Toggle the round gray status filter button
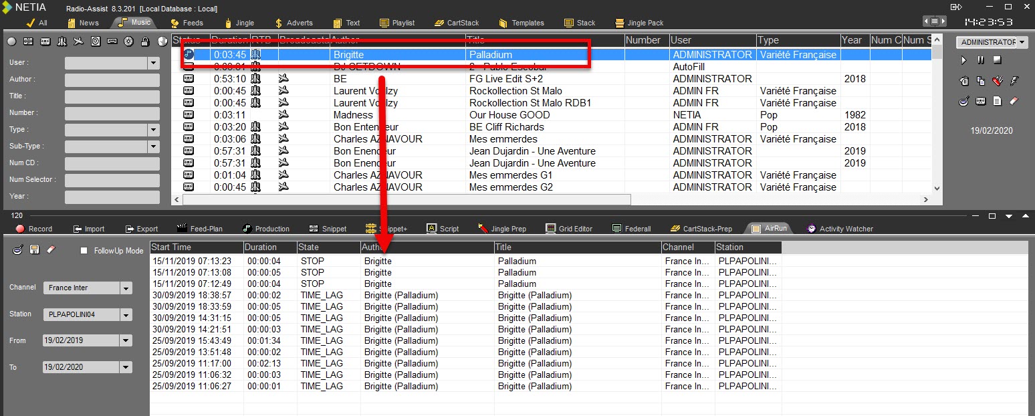Viewport: 1035px width, 416px height. click(x=11, y=41)
